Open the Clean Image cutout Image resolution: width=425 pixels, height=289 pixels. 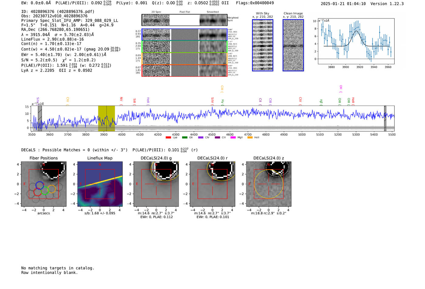[293, 45]
